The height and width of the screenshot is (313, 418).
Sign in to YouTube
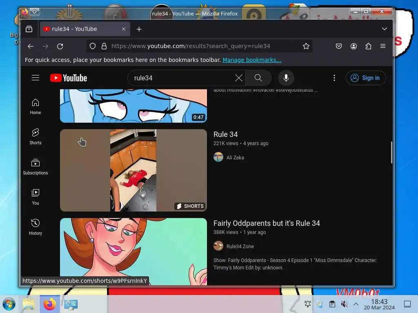tap(366, 78)
